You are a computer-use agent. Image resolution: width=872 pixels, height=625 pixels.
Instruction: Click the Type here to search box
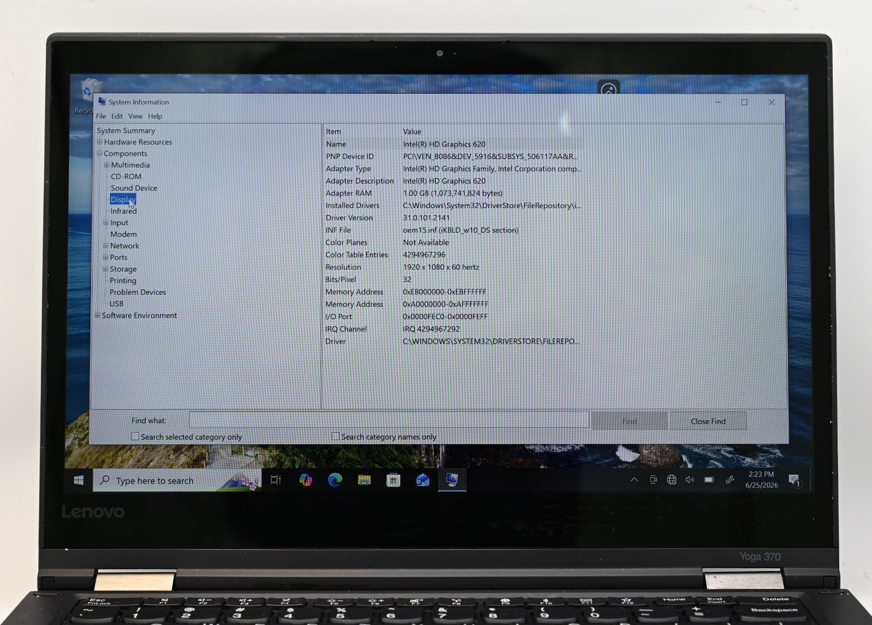[177, 481]
